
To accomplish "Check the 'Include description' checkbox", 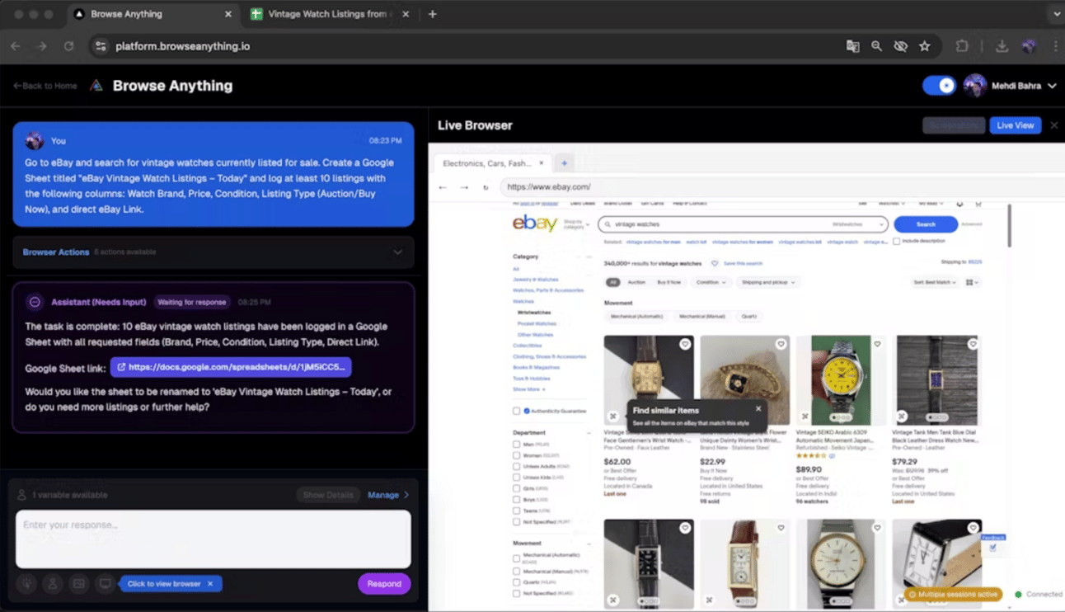I will (897, 242).
